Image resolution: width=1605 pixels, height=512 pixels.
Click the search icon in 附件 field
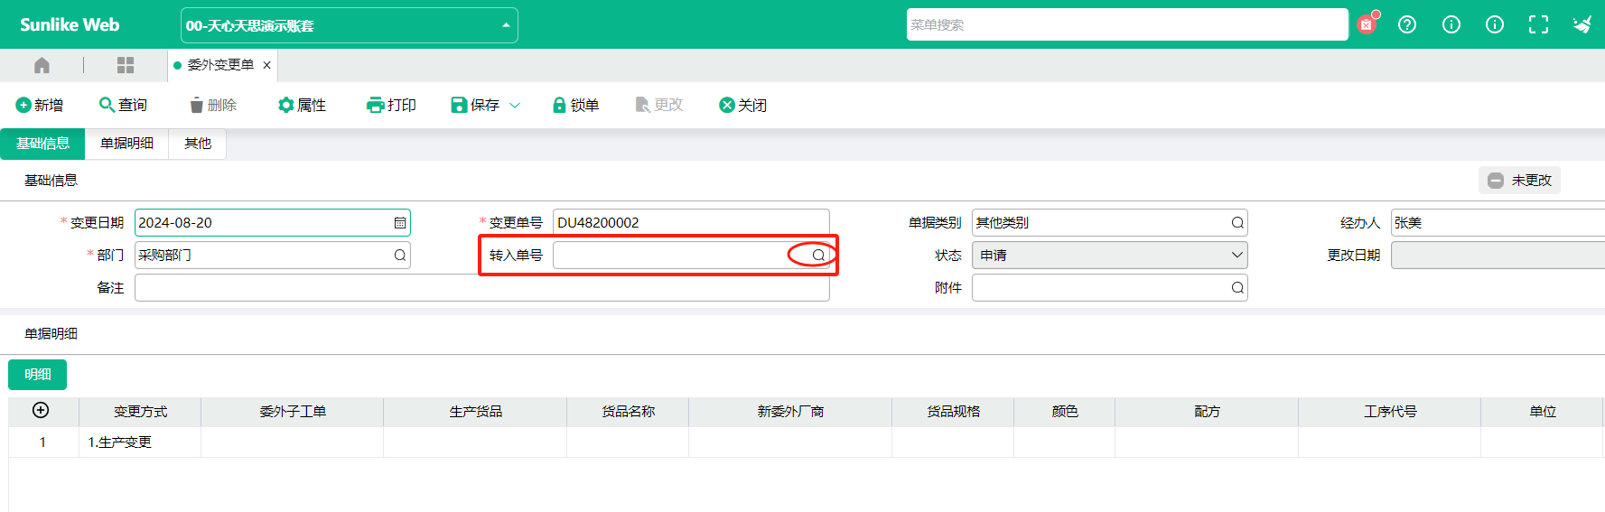click(x=1237, y=288)
